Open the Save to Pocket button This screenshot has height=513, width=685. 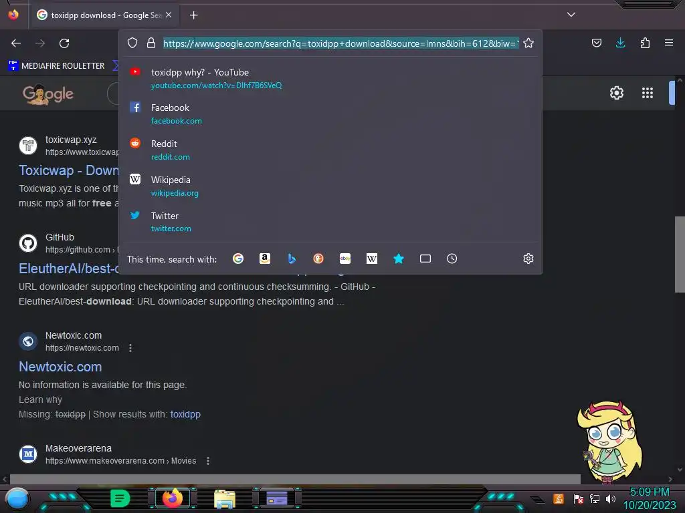(597, 43)
